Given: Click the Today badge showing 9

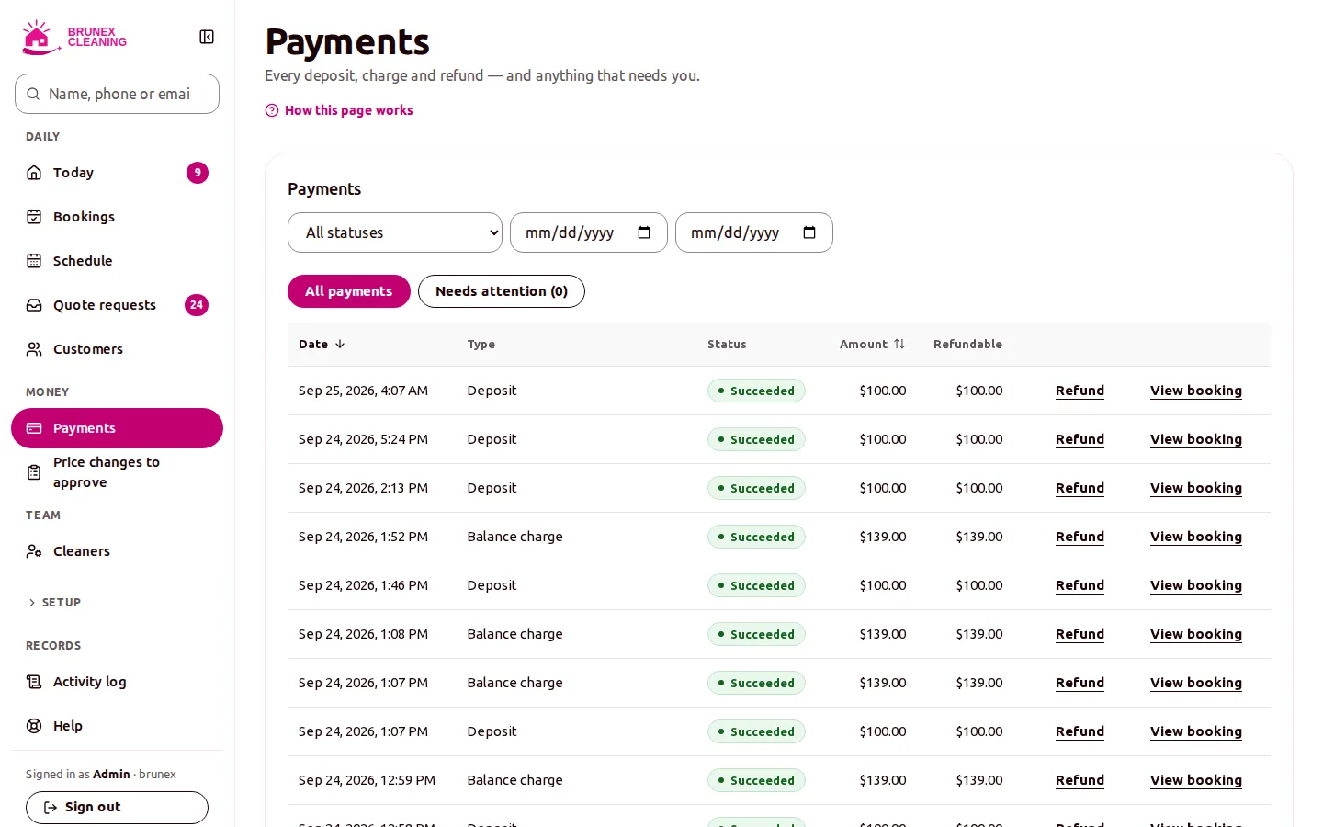Looking at the screenshot, I should 198,173.
